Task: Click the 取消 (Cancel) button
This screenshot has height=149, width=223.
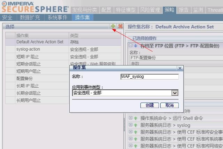Action: click(169, 105)
